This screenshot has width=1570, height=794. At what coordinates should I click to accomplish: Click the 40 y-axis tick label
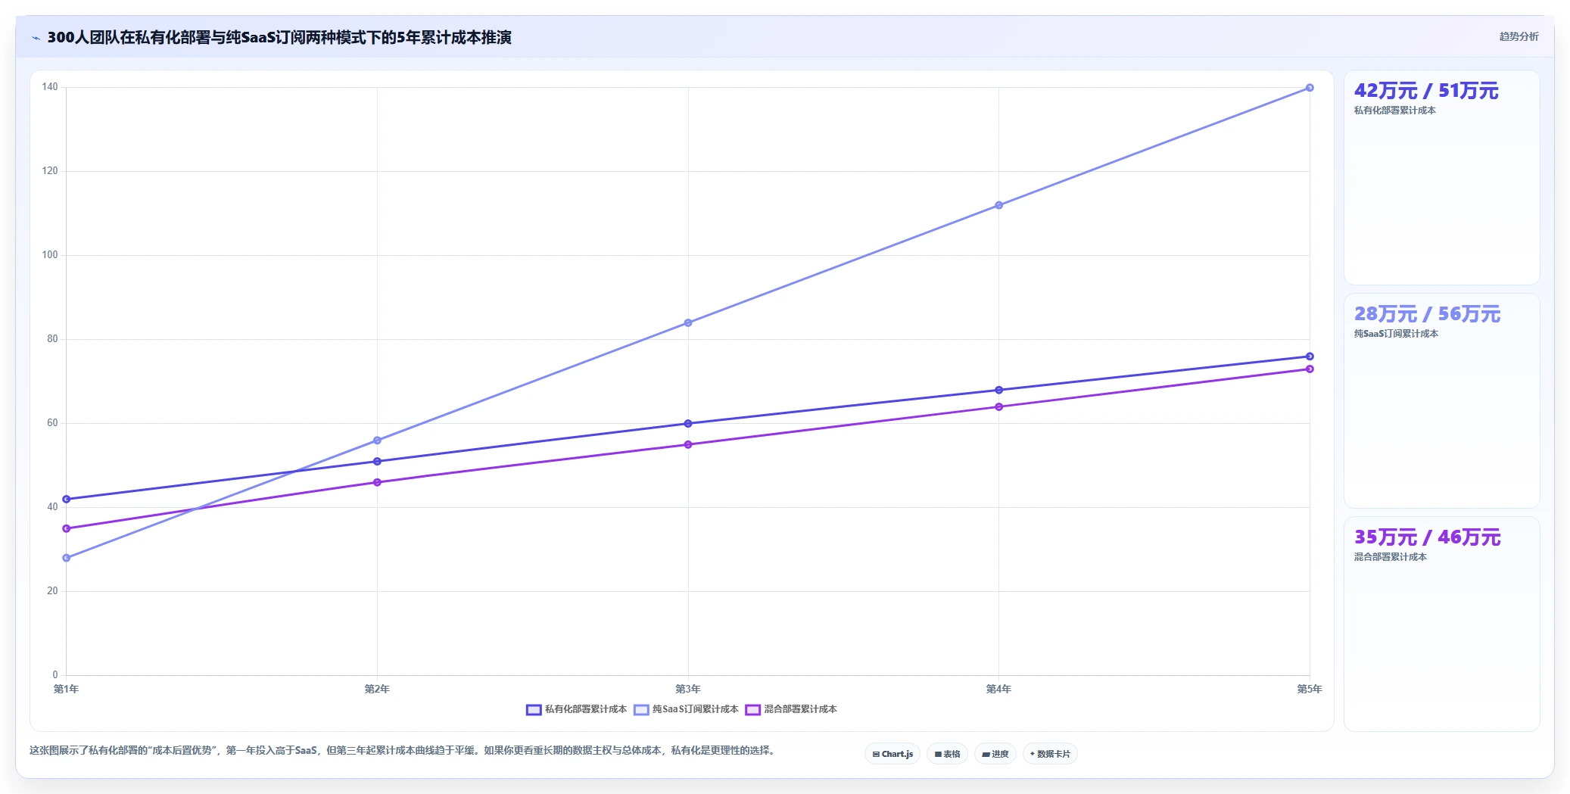point(52,507)
